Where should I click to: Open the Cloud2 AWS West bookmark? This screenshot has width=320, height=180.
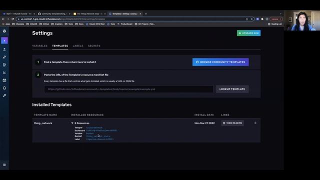tap(95, 24)
